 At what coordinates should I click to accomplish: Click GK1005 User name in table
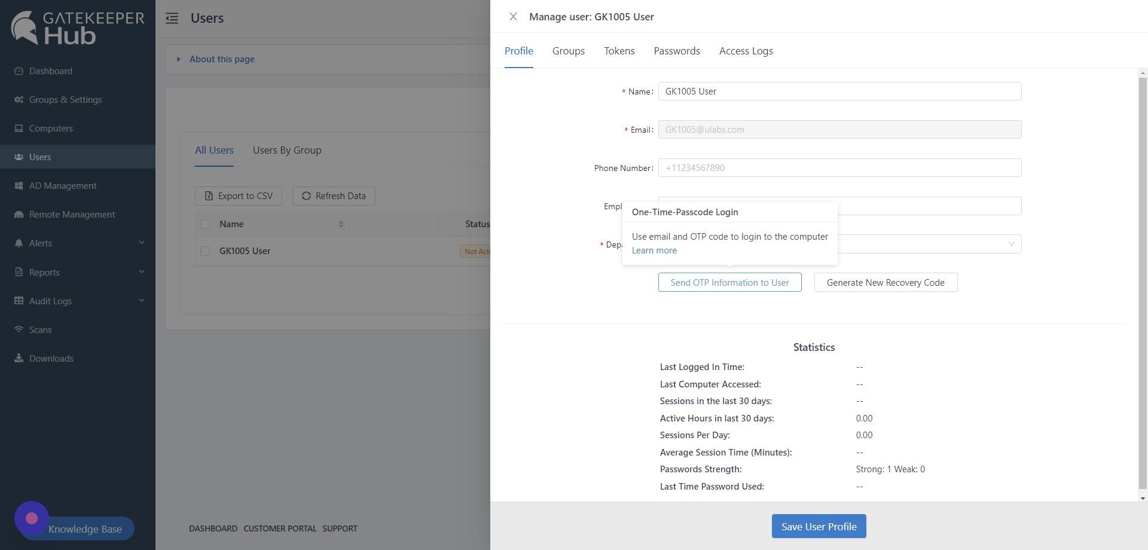pos(245,251)
